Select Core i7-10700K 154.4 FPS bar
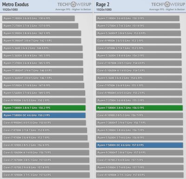The image size is (186, 179). point(139,63)
